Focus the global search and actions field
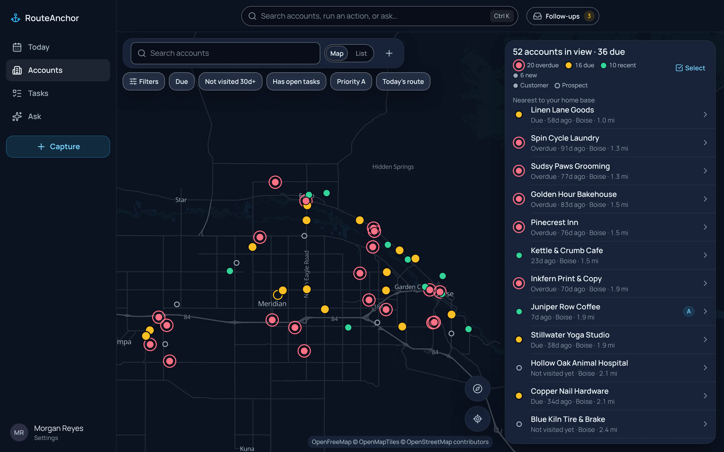724x452 pixels. 379,16
